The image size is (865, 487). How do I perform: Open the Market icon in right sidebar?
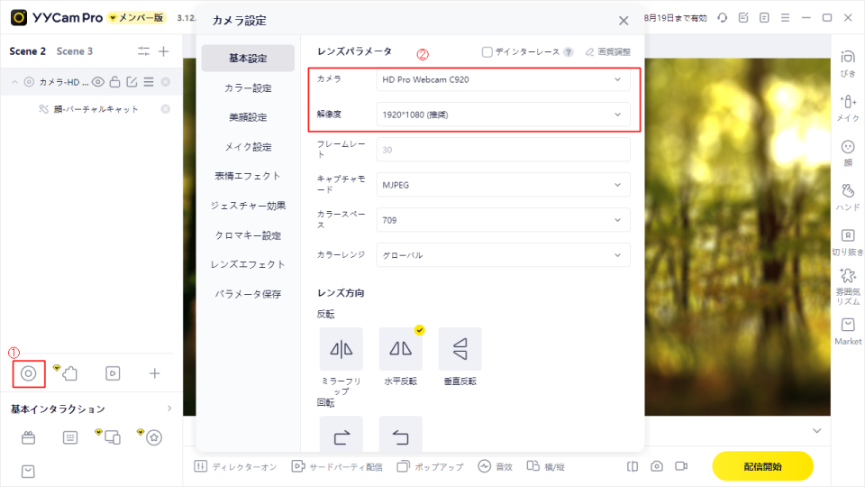click(847, 330)
